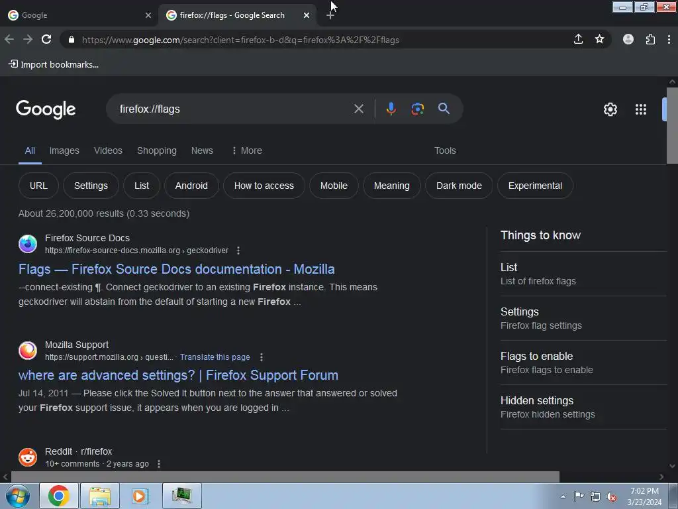
Task: Open options for Firefox Source Docs result
Action: coord(238,251)
